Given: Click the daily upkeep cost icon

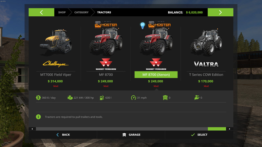Looking at the screenshot, I should tap(38, 97).
